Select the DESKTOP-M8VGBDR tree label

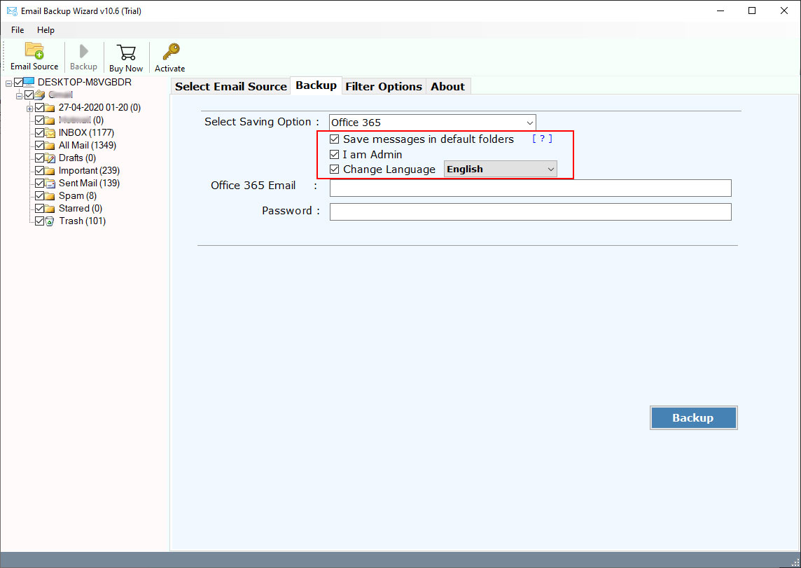coord(85,82)
